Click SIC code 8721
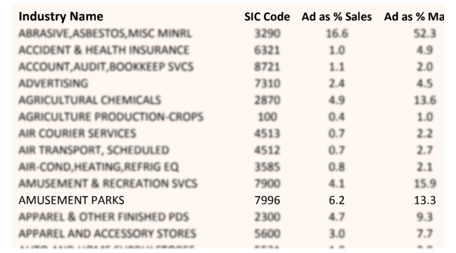 click(x=267, y=67)
